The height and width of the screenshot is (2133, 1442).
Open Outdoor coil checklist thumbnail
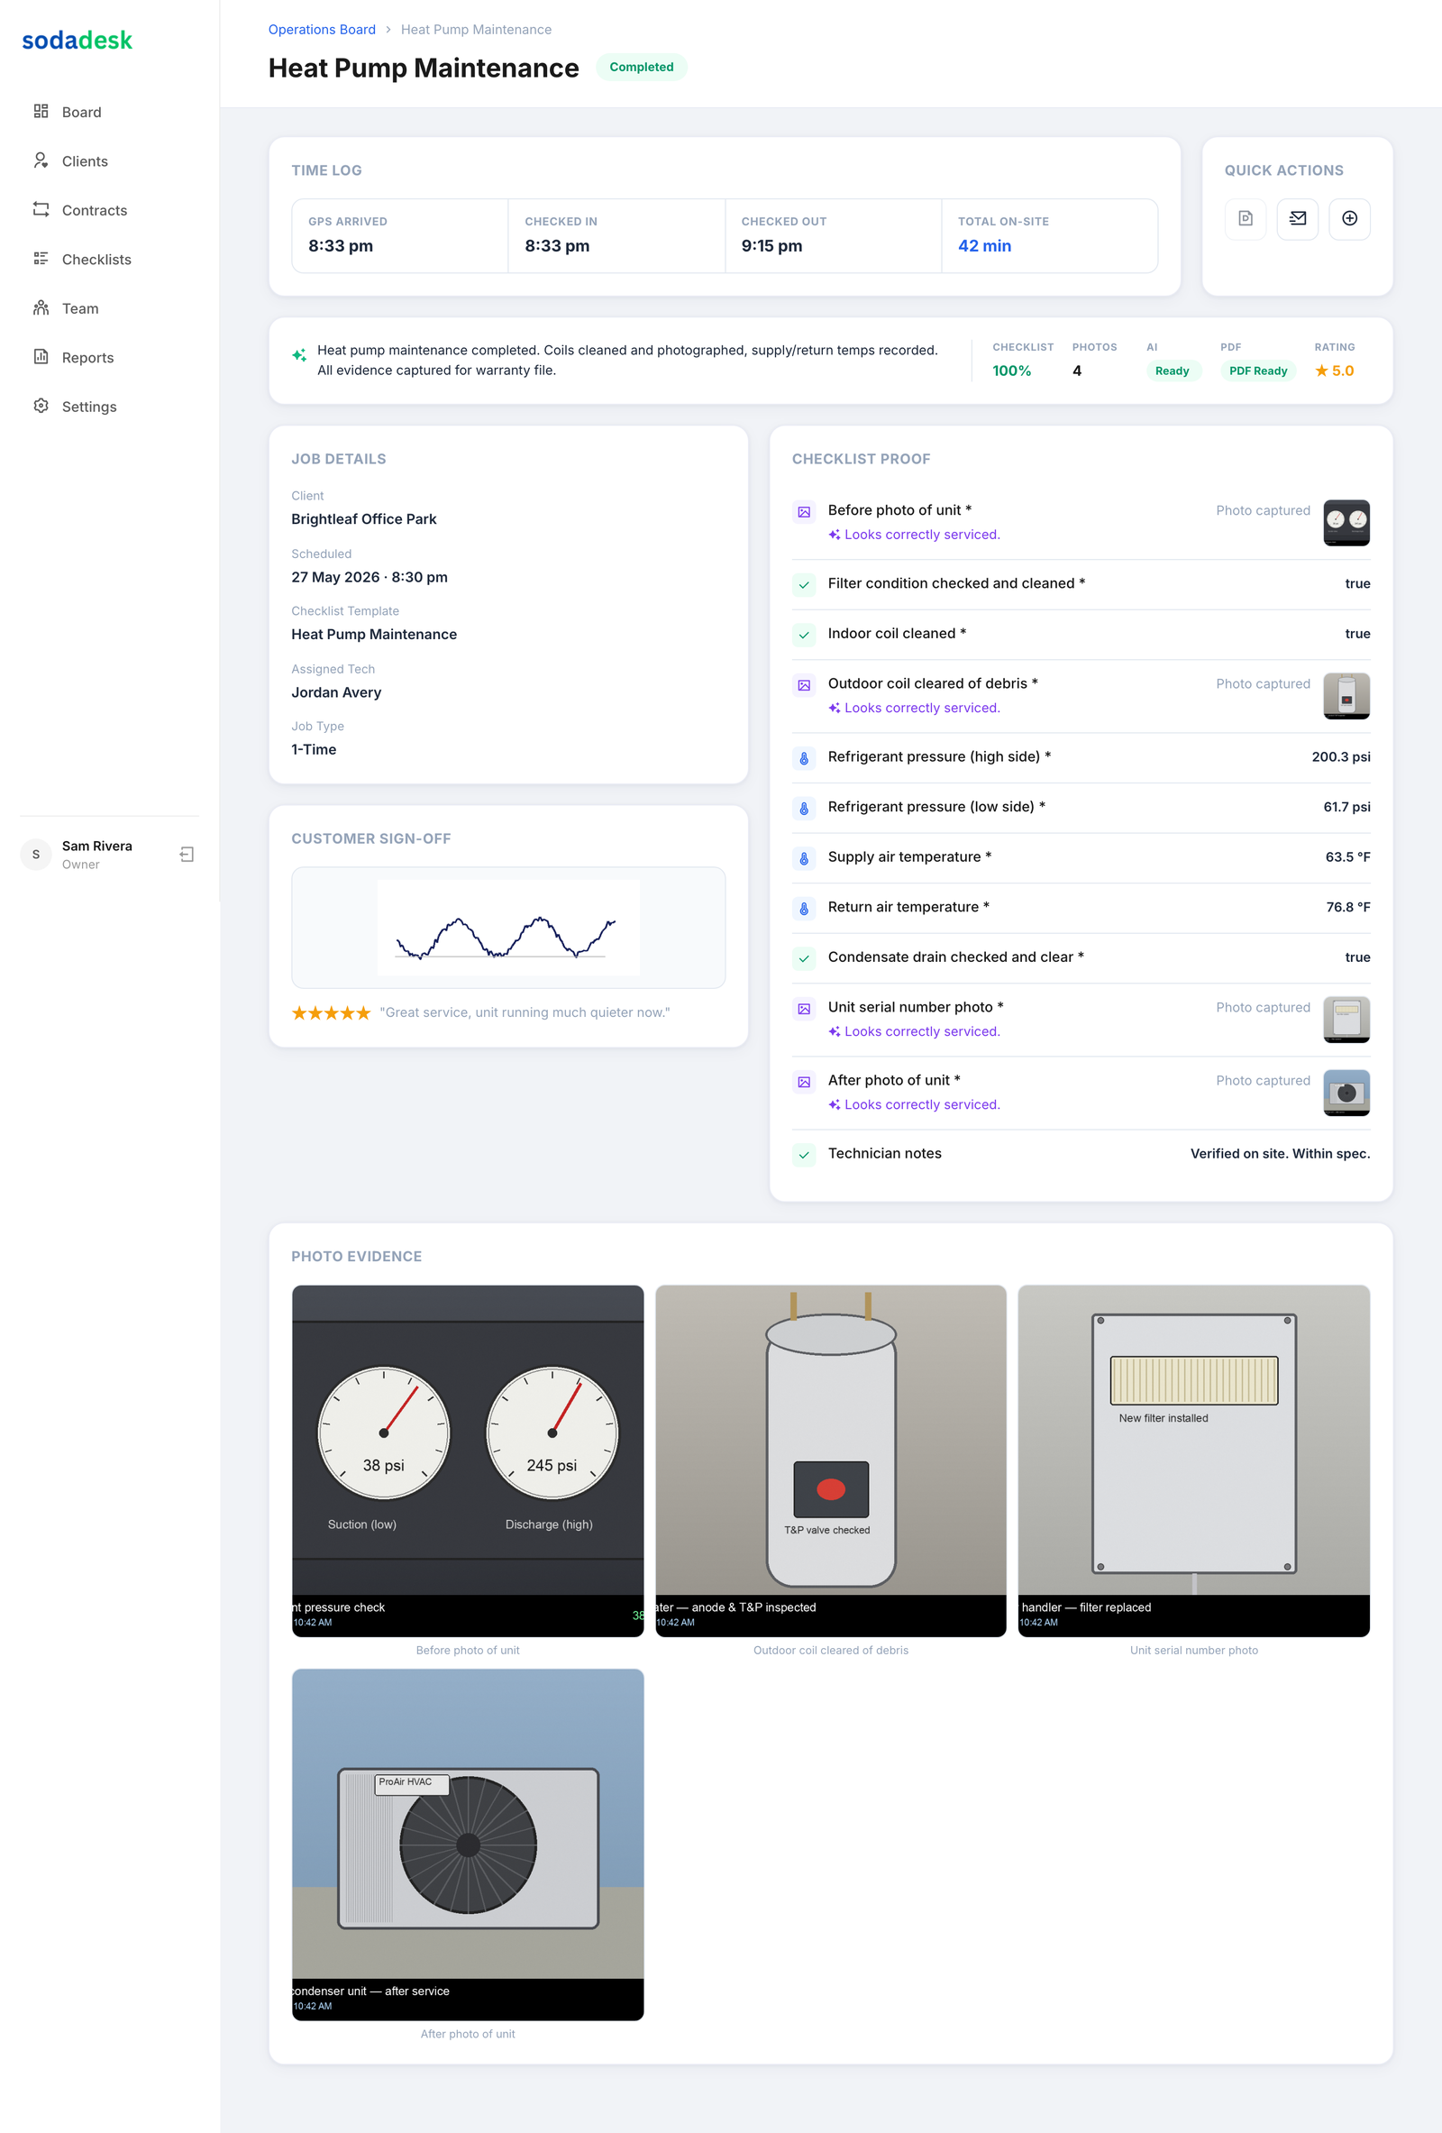(1346, 696)
